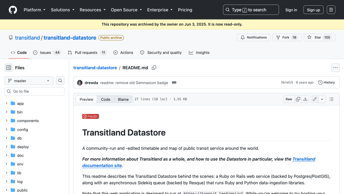344x194 pixels.
Task: Click the Fork button
Action: (287, 37)
